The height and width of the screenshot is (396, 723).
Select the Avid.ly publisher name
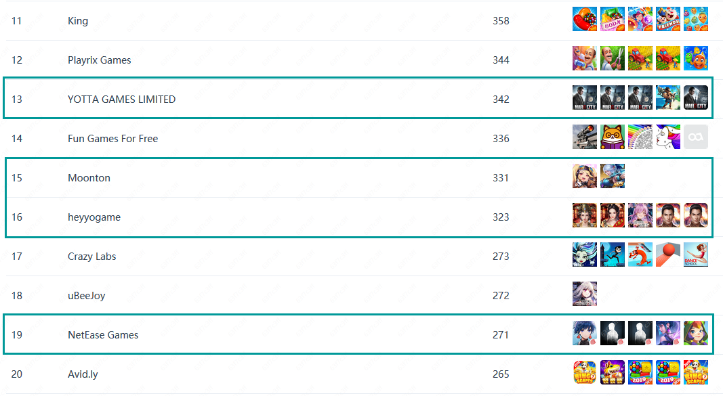pyautogui.click(x=83, y=374)
